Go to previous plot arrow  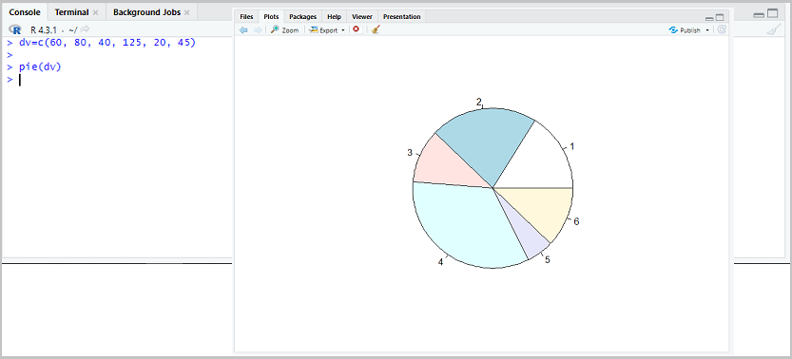[243, 30]
